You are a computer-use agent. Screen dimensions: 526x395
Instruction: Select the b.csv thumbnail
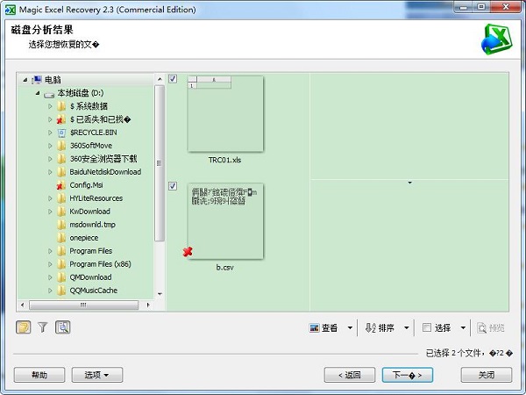(225, 221)
